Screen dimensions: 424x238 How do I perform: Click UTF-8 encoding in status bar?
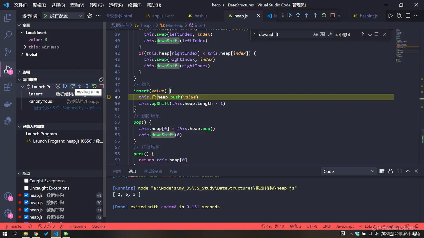(x=312, y=226)
